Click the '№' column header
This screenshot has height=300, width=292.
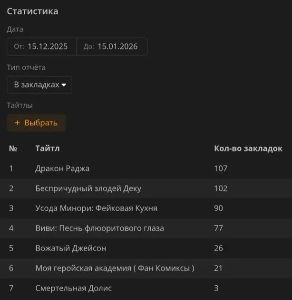pyautogui.click(x=13, y=149)
